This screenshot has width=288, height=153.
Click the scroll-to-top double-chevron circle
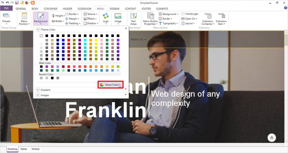tap(272, 138)
